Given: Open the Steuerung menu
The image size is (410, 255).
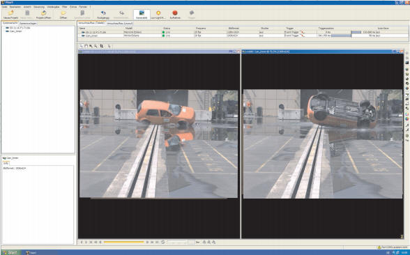Looking at the screenshot, I should pos(39,7).
